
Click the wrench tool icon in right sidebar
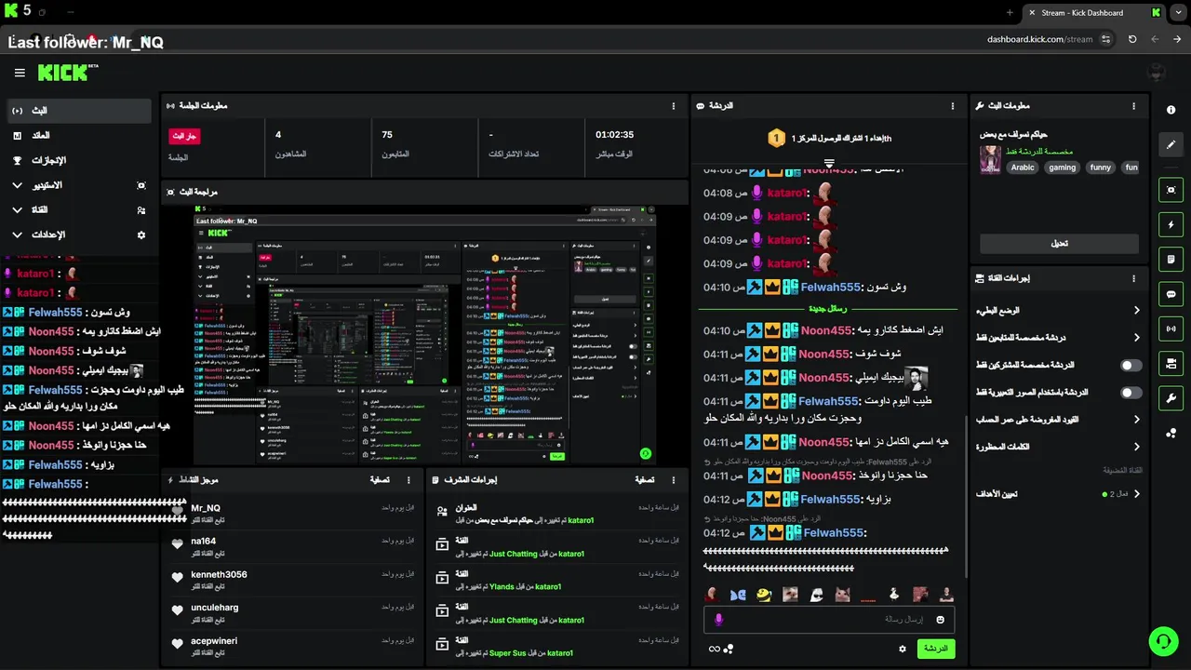click(x=1171, y=398)
